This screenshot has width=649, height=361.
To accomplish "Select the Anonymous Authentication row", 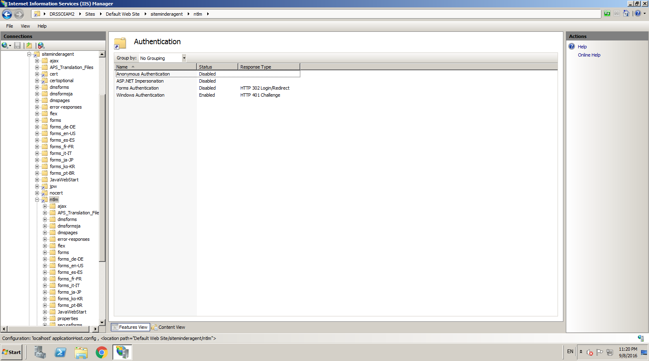I will (x=208, y=74).
